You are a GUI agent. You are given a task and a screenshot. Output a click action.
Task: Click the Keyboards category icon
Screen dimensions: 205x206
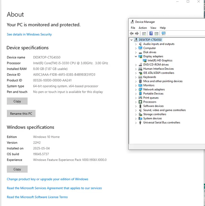tap(140, 77)
